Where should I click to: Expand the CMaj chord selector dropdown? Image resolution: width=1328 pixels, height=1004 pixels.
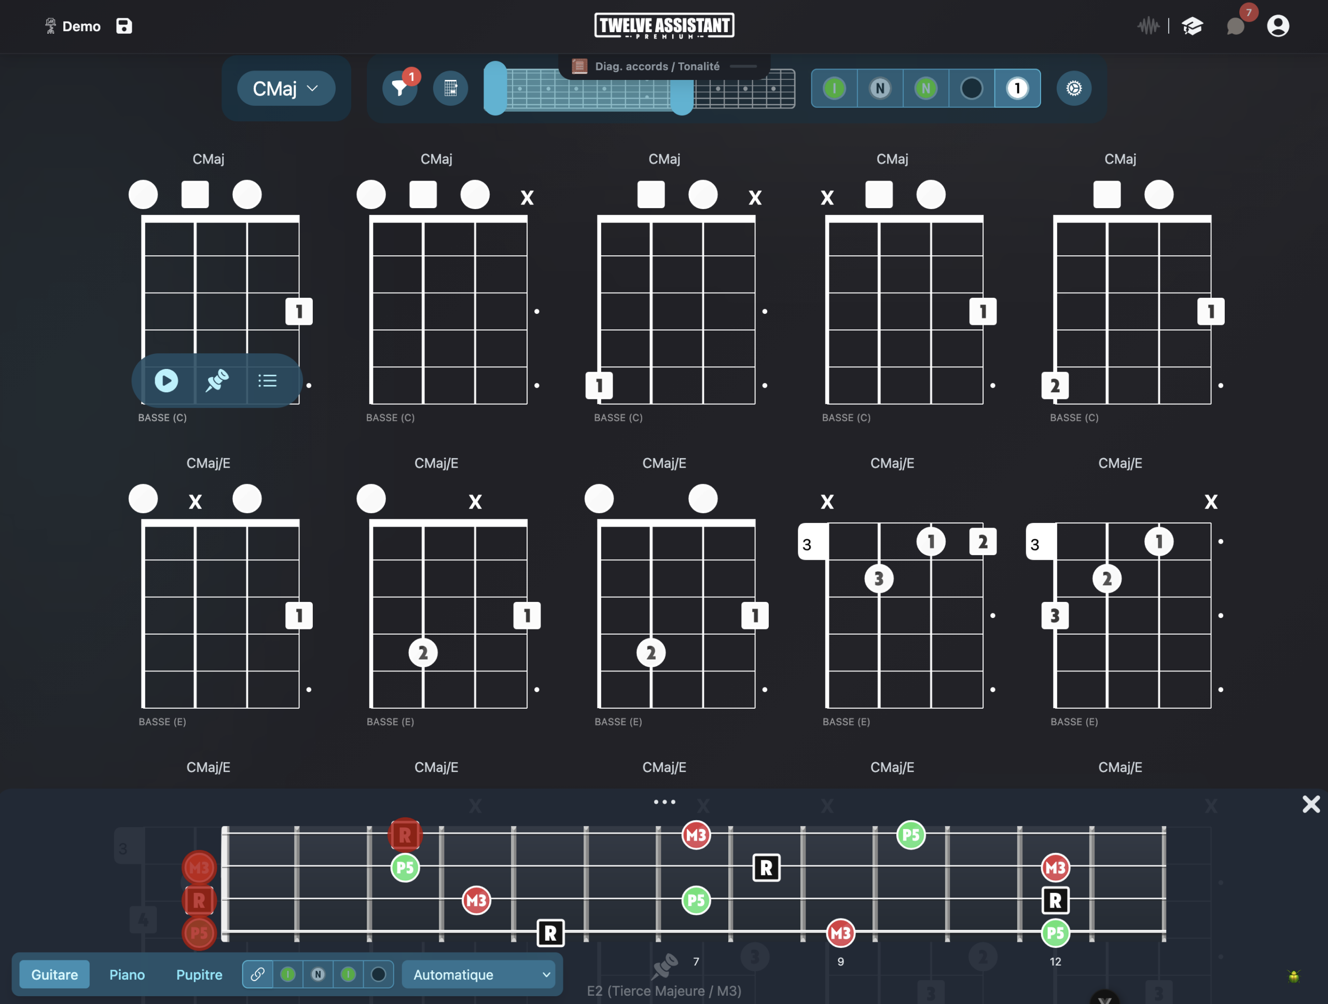[286, 88]
